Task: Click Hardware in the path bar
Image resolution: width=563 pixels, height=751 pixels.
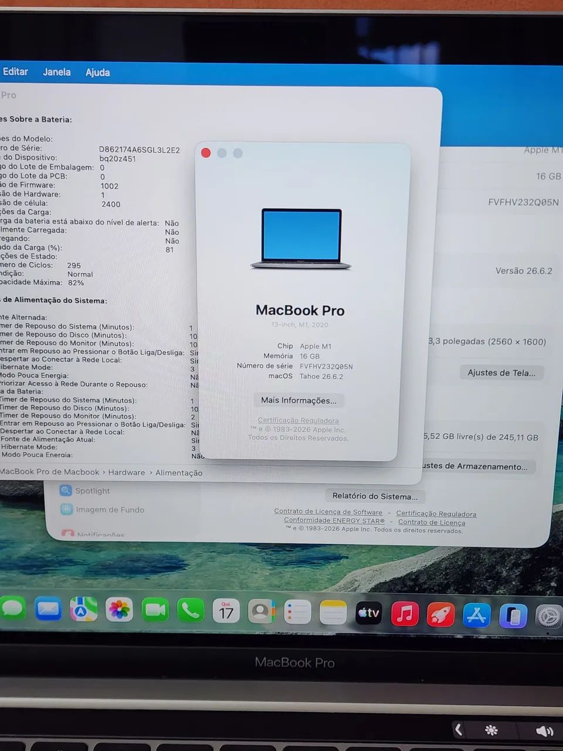Action: pos(126,472)
